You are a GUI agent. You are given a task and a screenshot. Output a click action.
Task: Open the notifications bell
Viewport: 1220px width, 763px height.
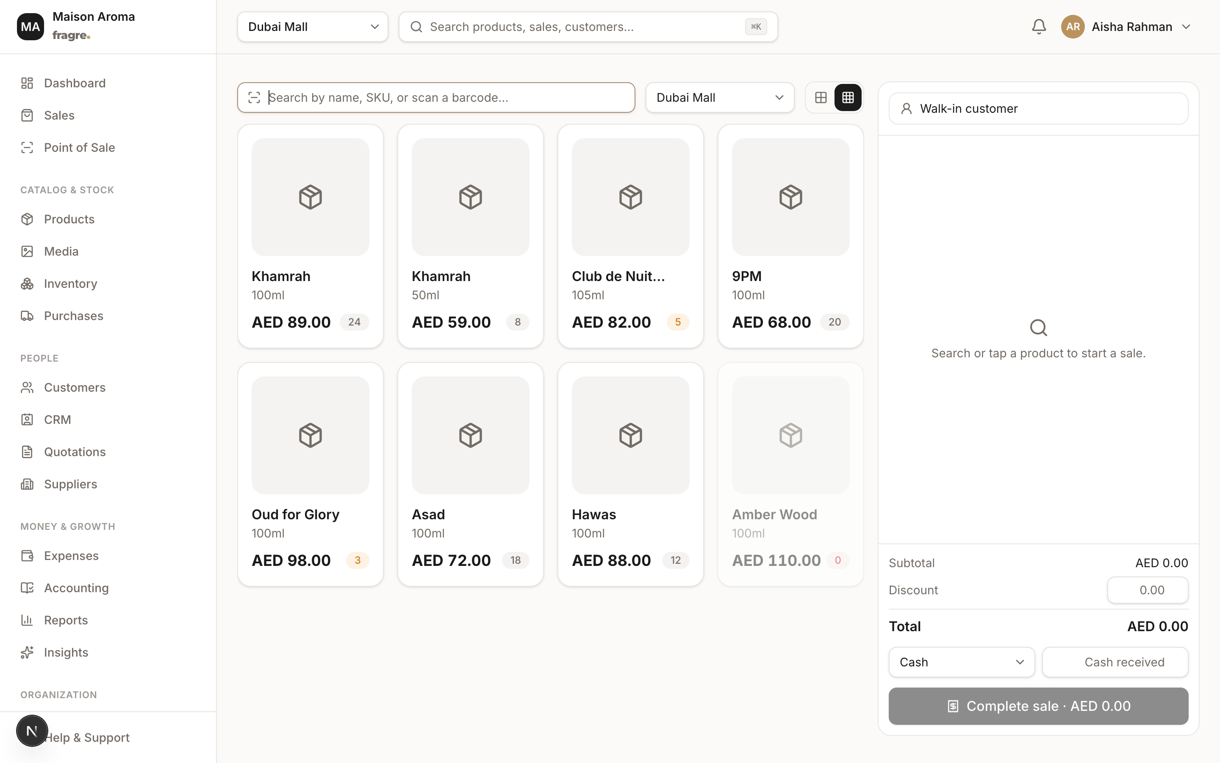[1039, 27]
